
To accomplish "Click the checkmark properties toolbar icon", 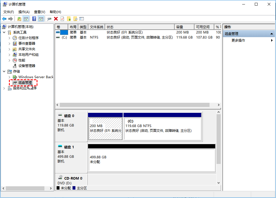I will click(x=62, y=19).
